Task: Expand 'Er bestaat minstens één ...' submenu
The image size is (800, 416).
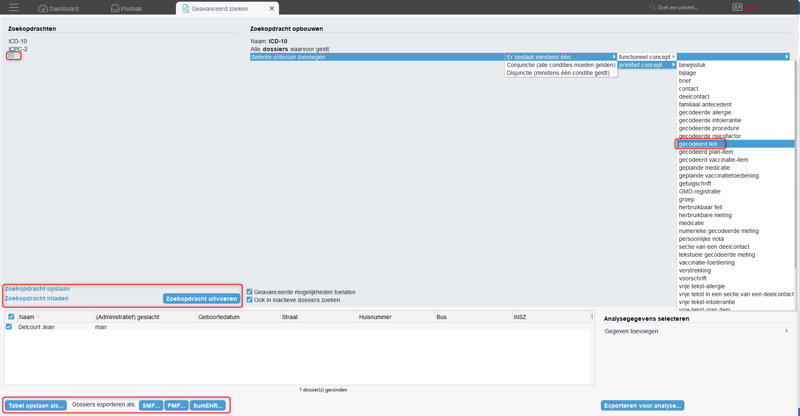Action: tap(561, 57)
